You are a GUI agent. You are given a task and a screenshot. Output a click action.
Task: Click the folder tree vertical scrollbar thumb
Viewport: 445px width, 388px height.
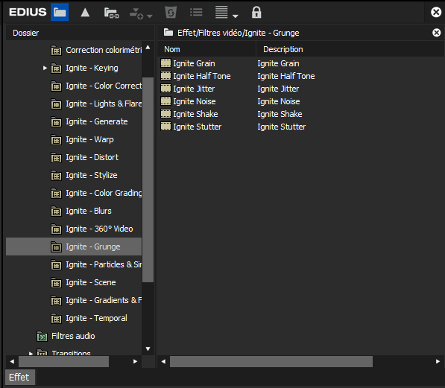point(148,179)
